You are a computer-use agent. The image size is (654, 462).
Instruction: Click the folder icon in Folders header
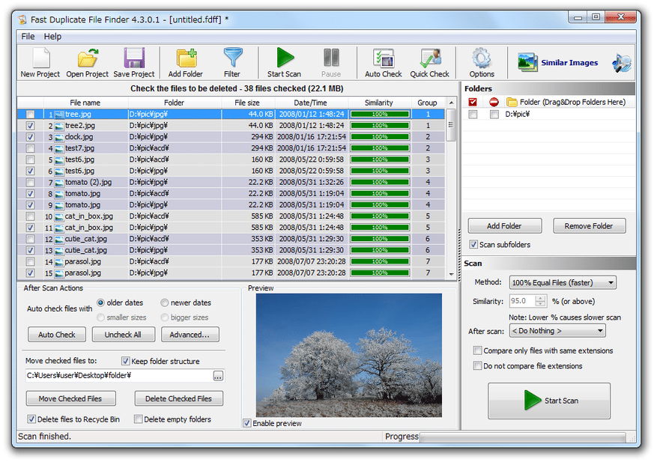tap(512, 102)
